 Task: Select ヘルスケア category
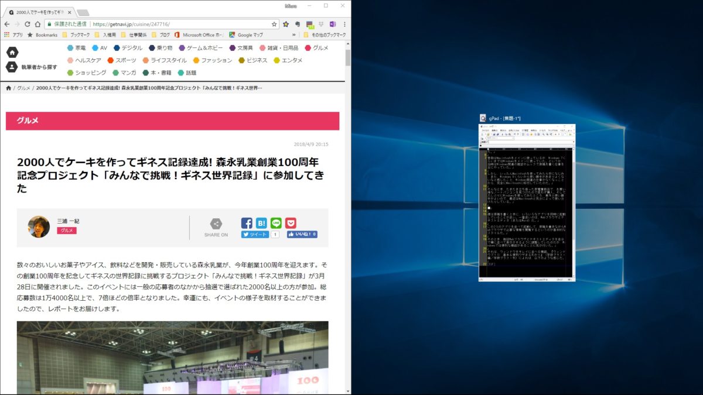click(84, 60)
